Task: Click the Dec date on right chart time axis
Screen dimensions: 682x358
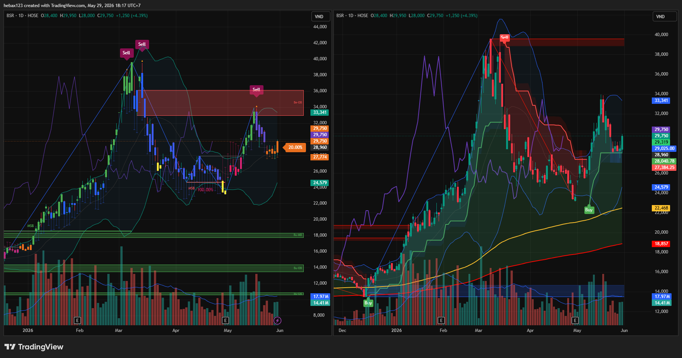Action: [x=342, y=330]
